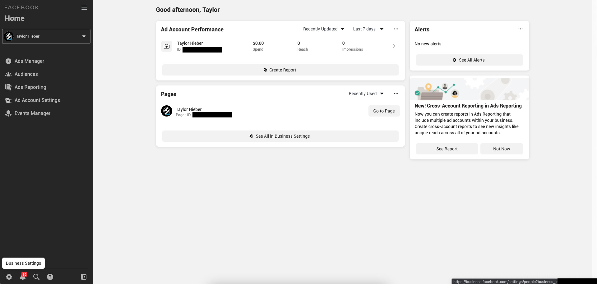Click the Cross-Account Reporting banner image
The width and height of the screenshot is (597, 284).
pos(469,89)
